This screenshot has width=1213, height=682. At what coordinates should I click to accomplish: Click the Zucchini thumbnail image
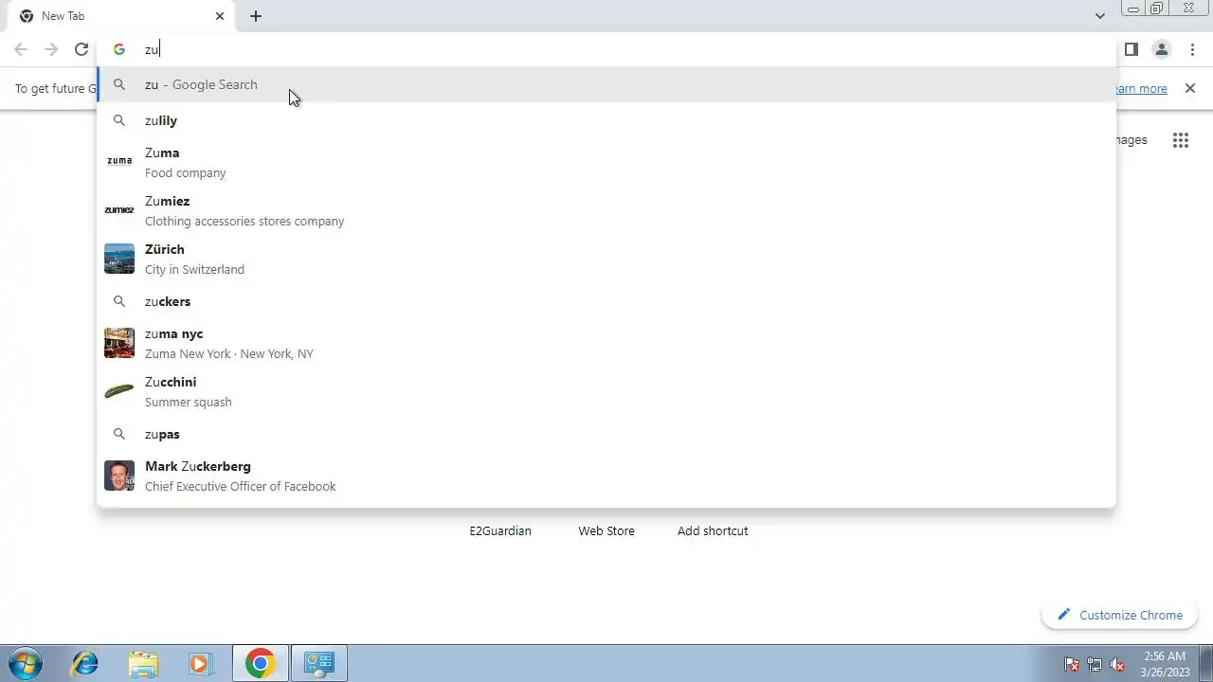point(119,391)
